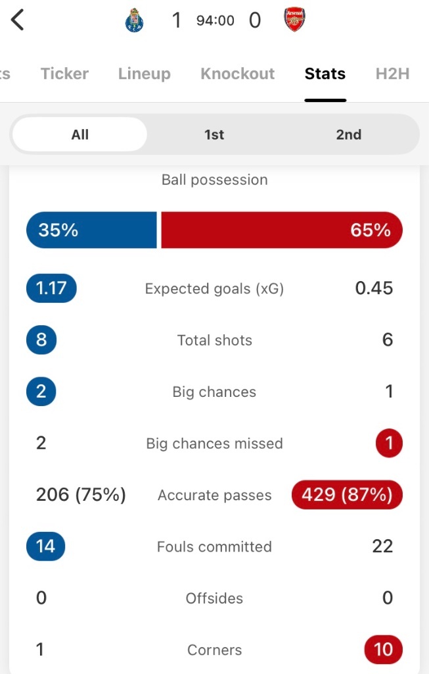The width and height of the screenshot is (429, 674).
Task: Tap the red 10 corners badge
Action: (383, 650)
